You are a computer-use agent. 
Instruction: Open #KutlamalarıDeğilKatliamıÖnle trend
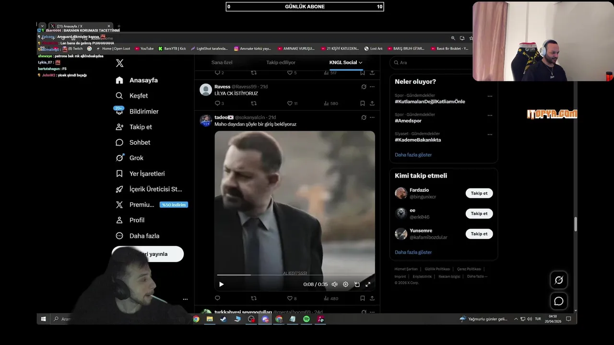(430, 102)
